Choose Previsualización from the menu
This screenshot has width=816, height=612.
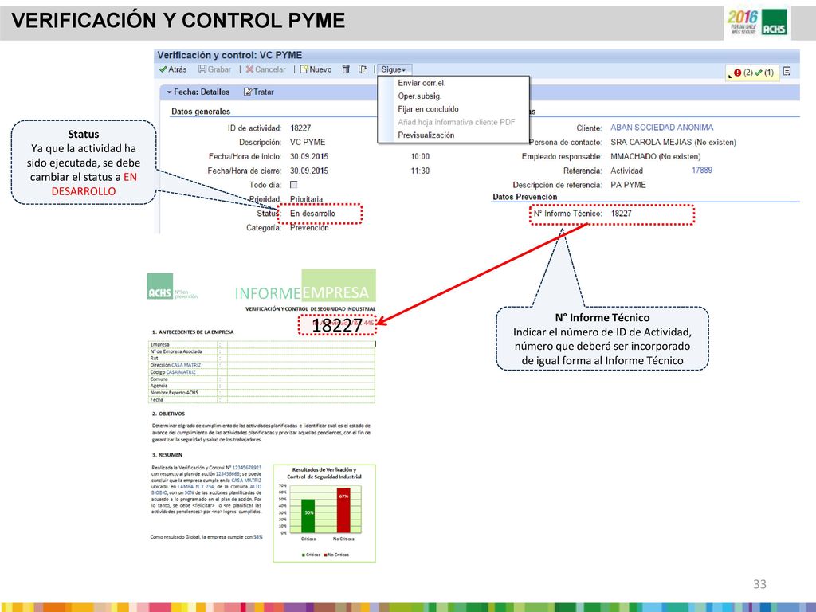(426, 135)
